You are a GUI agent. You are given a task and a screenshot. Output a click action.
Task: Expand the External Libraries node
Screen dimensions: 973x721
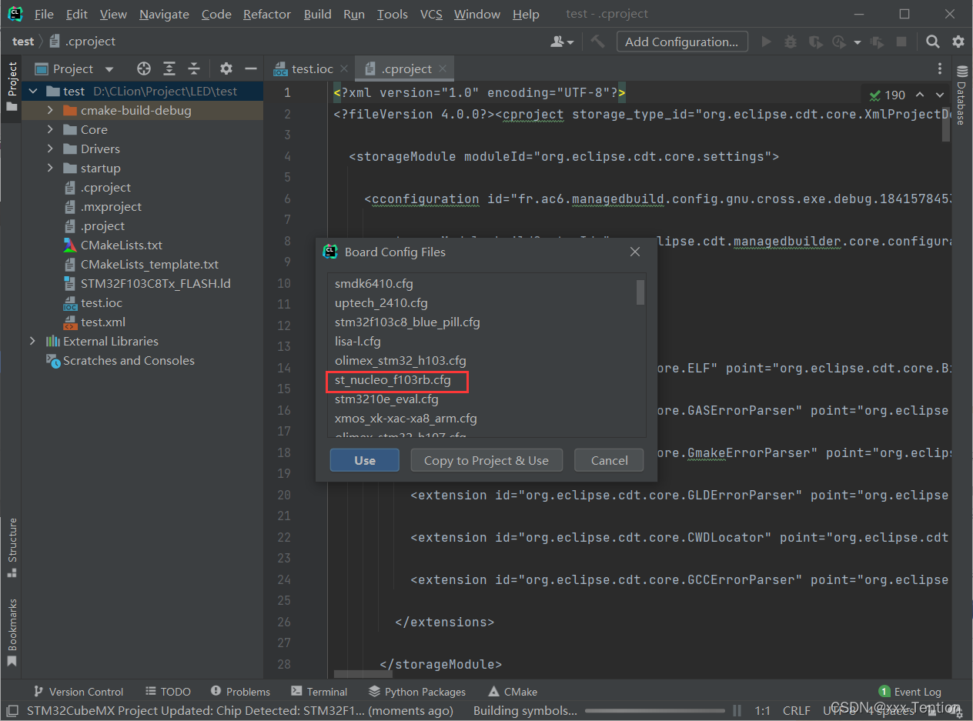point(32,341)
